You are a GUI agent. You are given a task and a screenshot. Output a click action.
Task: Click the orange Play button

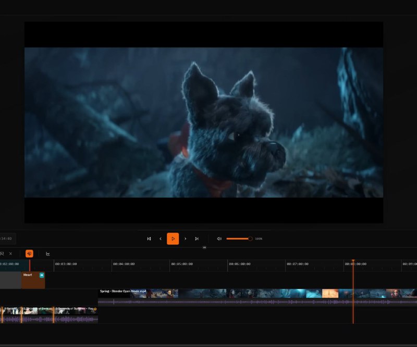(173, 239)
